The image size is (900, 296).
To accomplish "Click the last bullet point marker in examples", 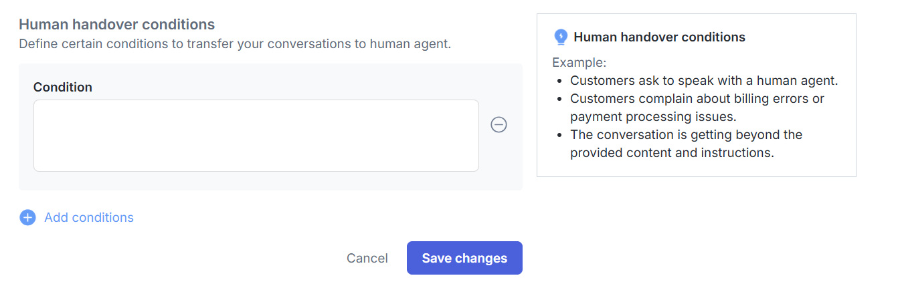I will point(559,135).
